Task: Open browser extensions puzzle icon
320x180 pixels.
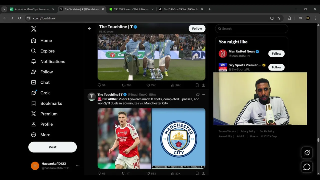Action: point(289,18)
